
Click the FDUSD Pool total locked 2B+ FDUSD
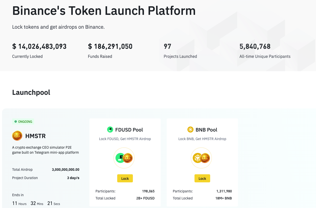(x=145, y=198)
